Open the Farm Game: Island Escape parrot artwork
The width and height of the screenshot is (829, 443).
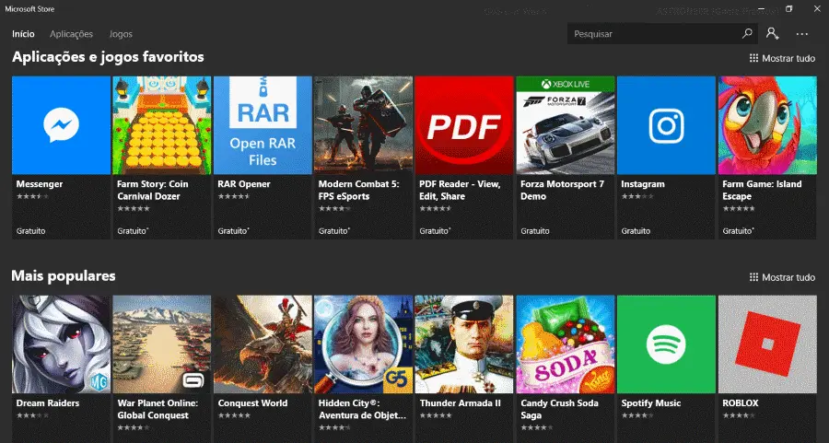(x=767, y=125)
